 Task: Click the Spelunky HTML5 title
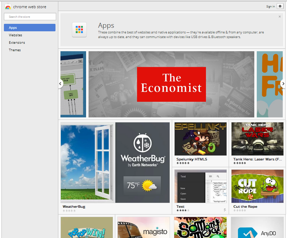[192, 159]
